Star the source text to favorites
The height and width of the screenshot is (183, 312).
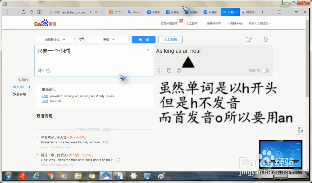[48, 70]
